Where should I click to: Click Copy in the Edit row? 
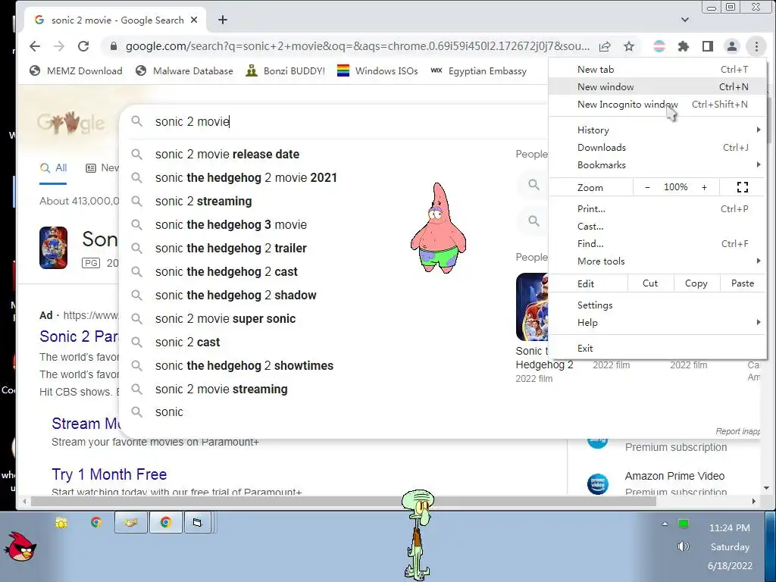coord(696,283)
